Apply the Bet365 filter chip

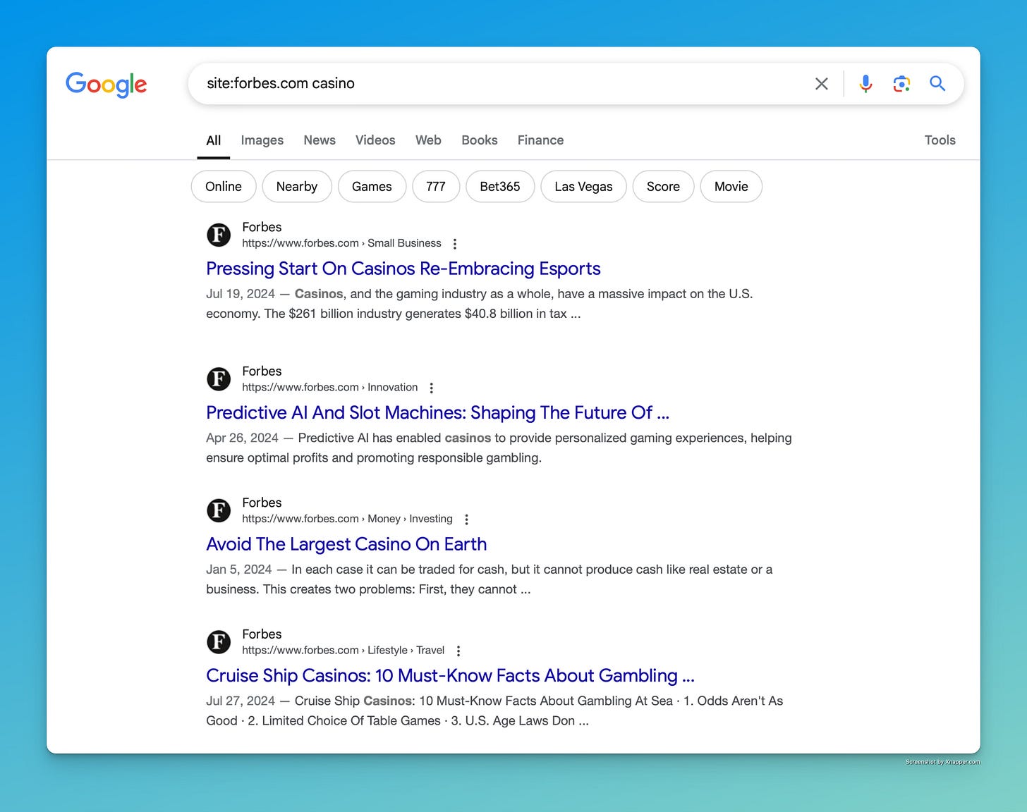coord(500,187)
